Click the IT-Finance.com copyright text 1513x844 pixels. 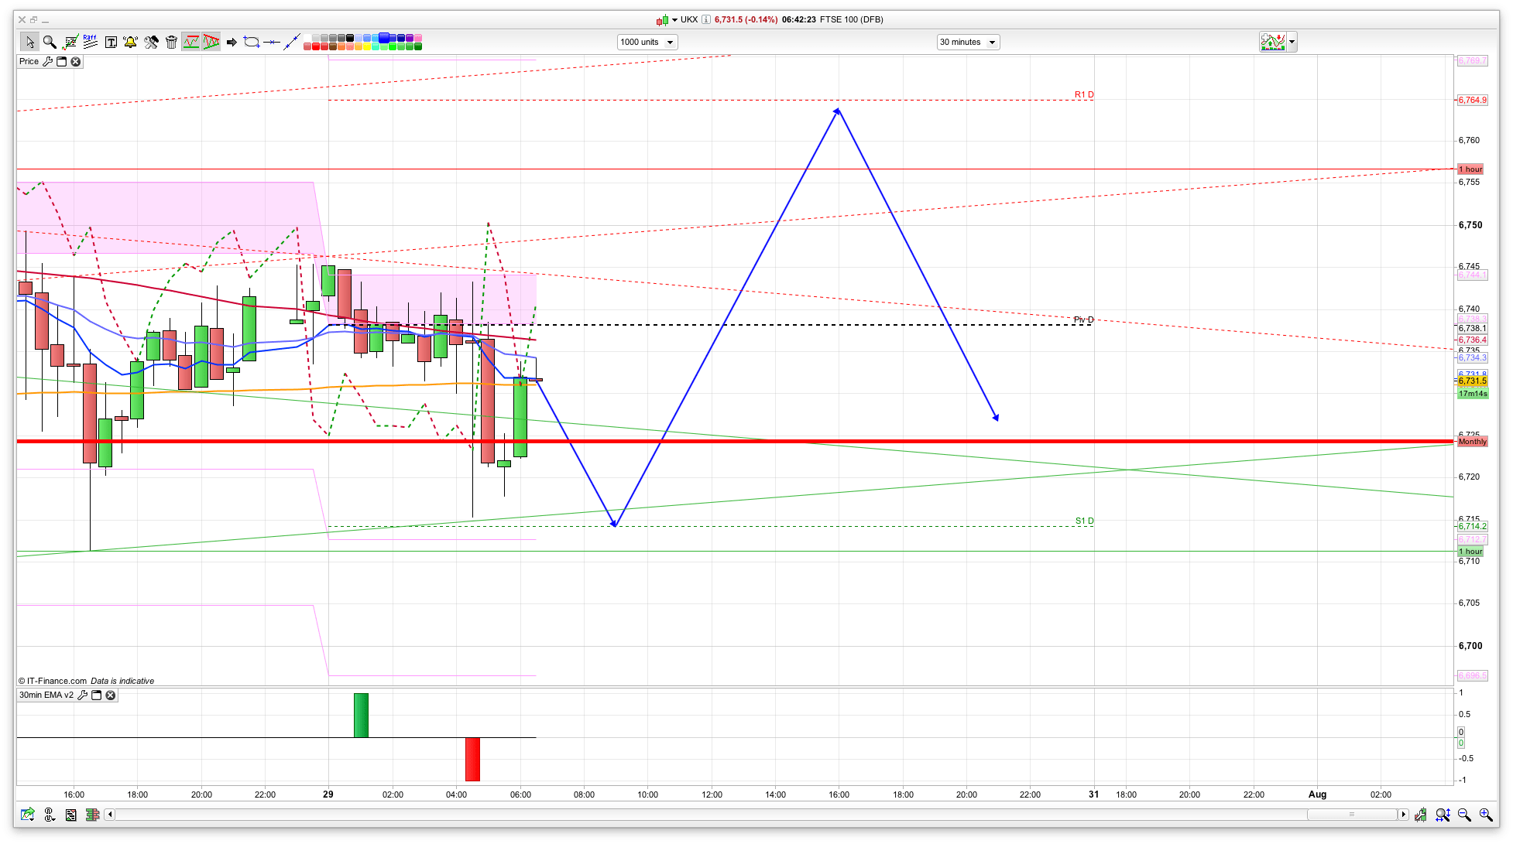point(53,681)
